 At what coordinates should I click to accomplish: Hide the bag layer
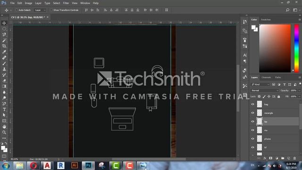tap(253, 104)
